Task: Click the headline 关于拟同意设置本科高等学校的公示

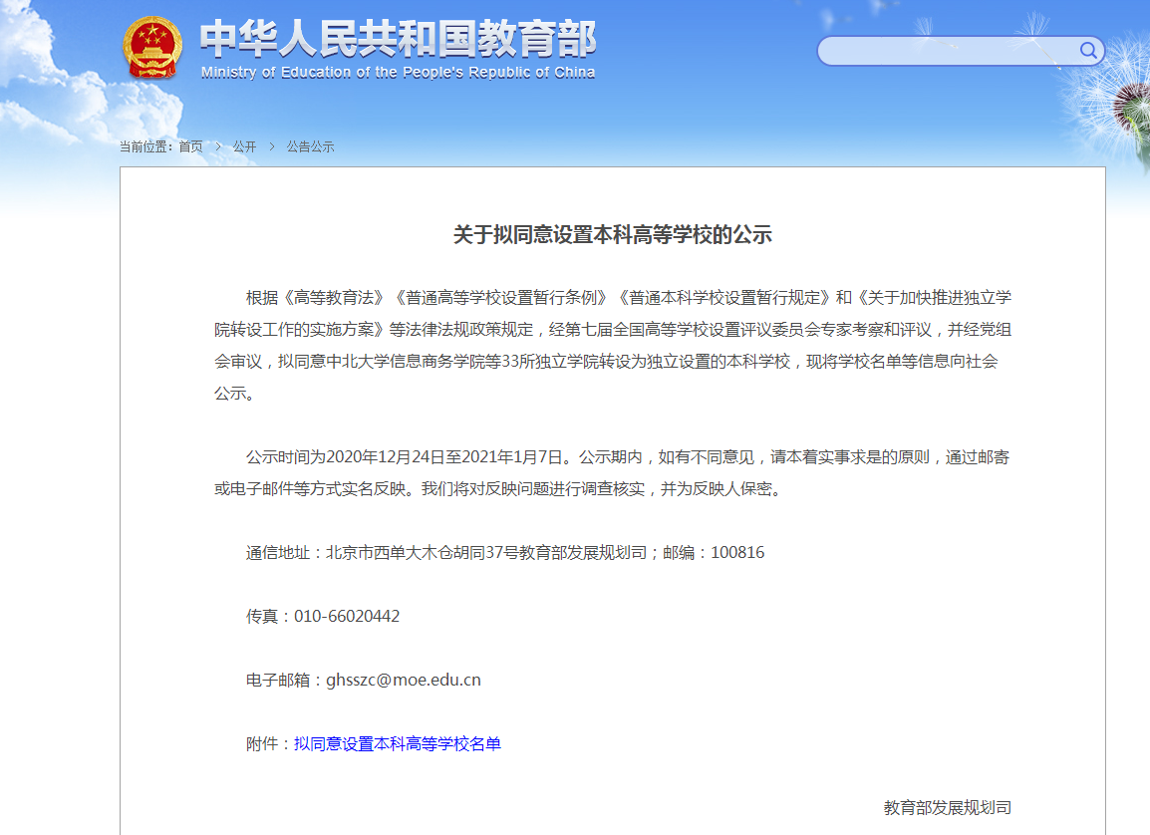Action: [613, 234]
